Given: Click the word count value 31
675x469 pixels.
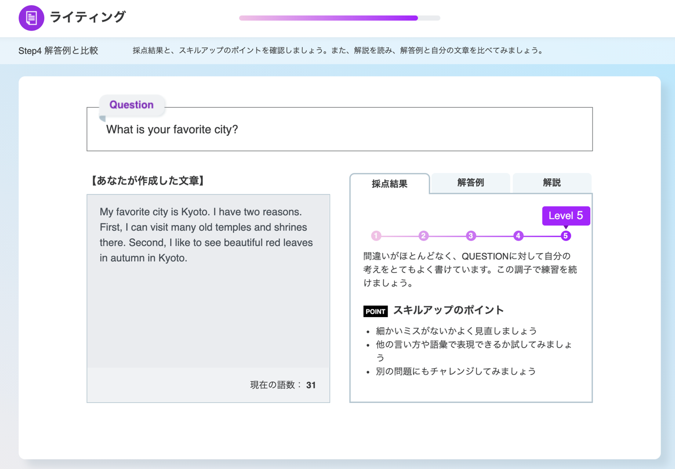Looking at the screenshot, I should coord(311,385).
